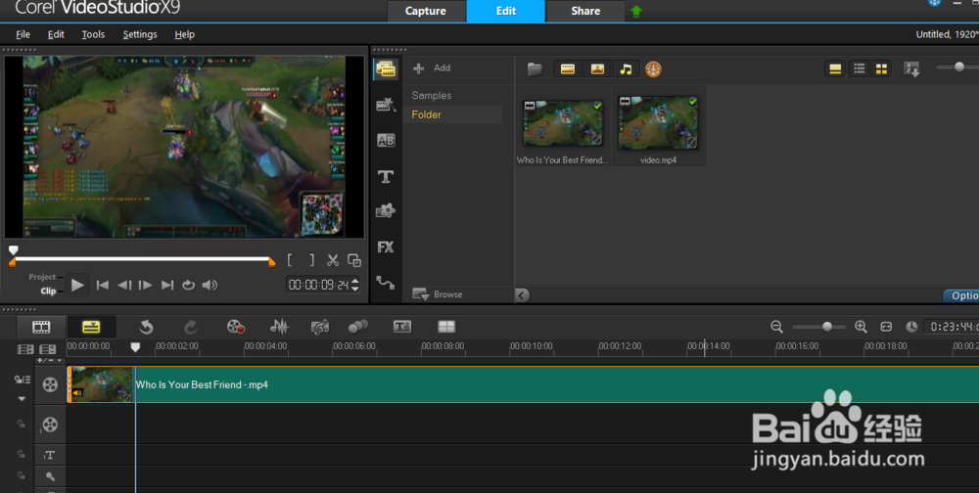979x493 pixels.
Task: Open Auto Music tool
Action: [x=320, y=327]
